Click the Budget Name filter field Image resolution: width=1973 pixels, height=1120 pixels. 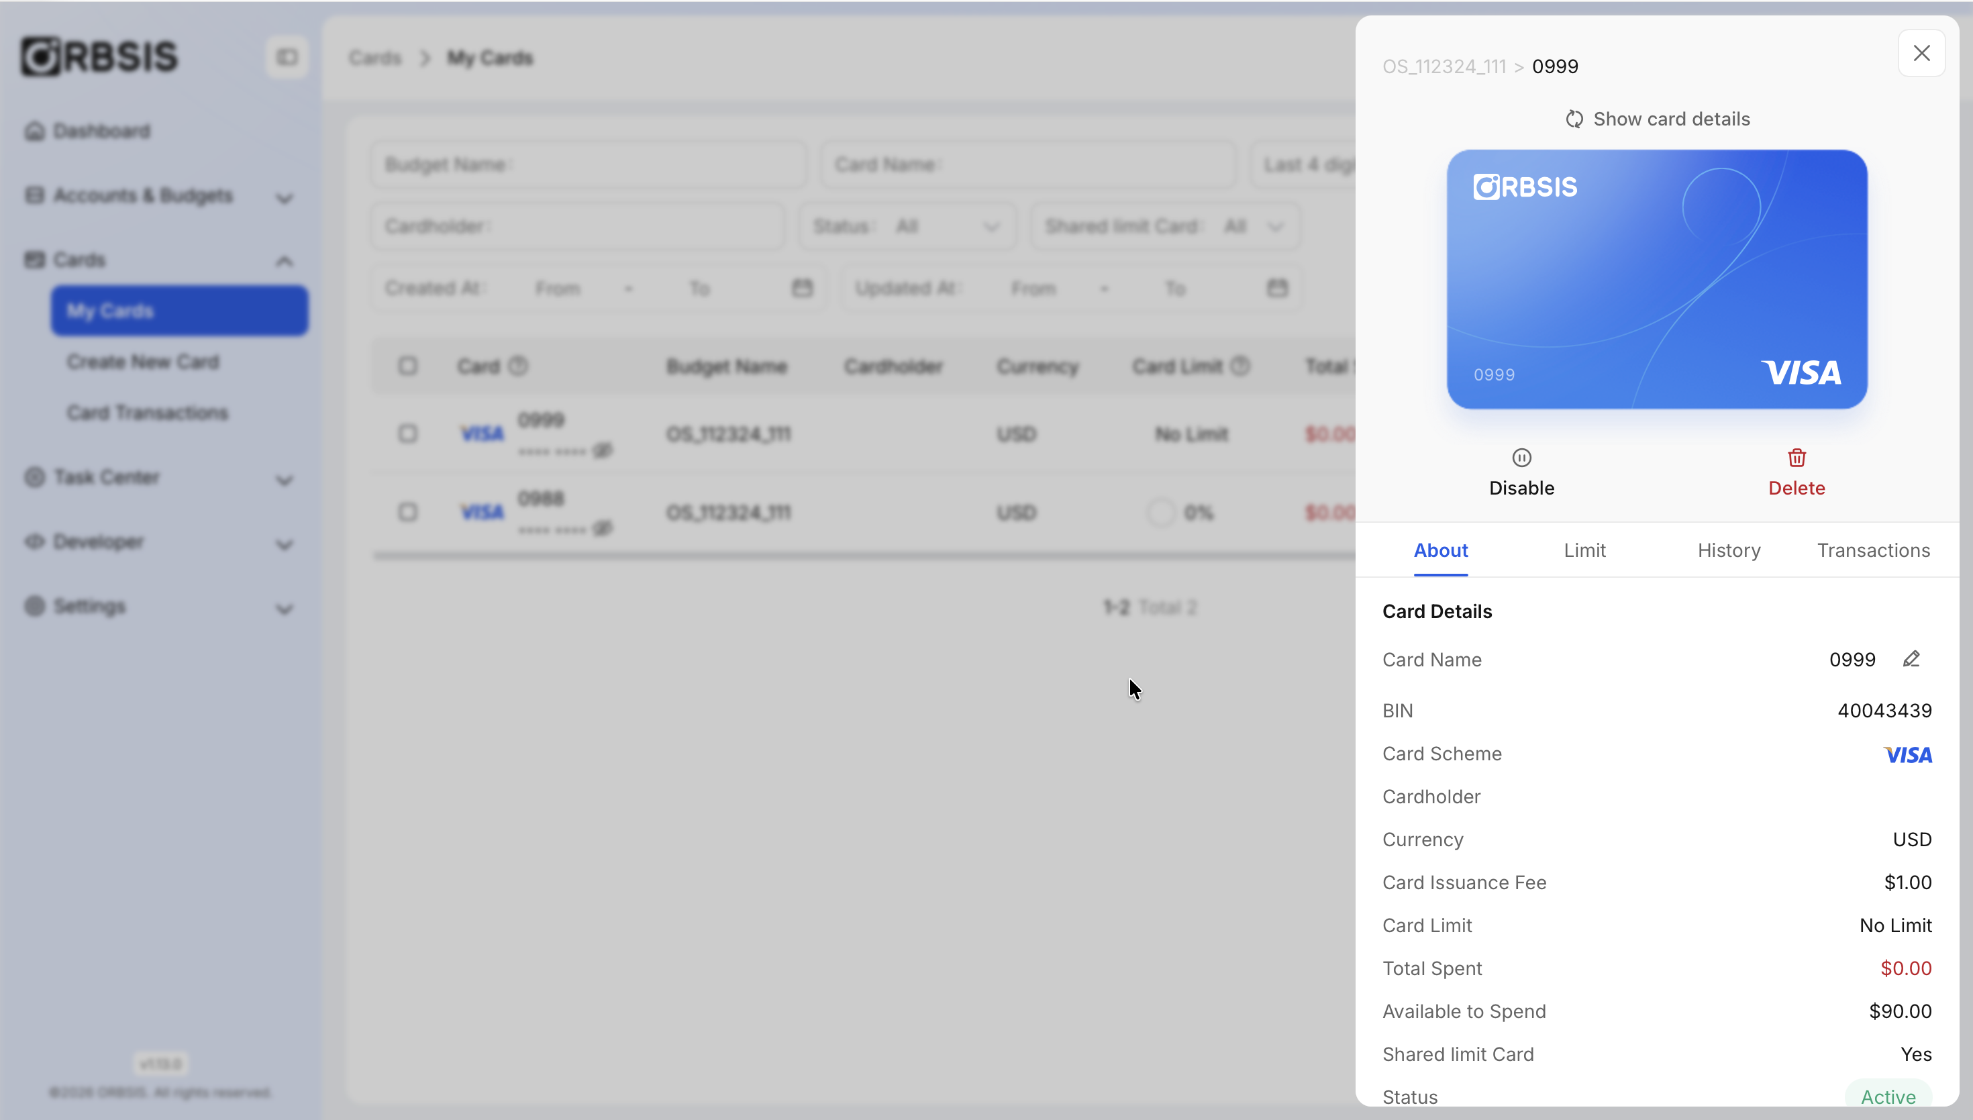pyautogui.click(x=589, y=164)
